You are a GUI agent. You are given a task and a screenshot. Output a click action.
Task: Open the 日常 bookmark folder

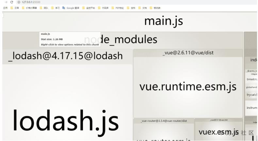click(x=15, y=8)
